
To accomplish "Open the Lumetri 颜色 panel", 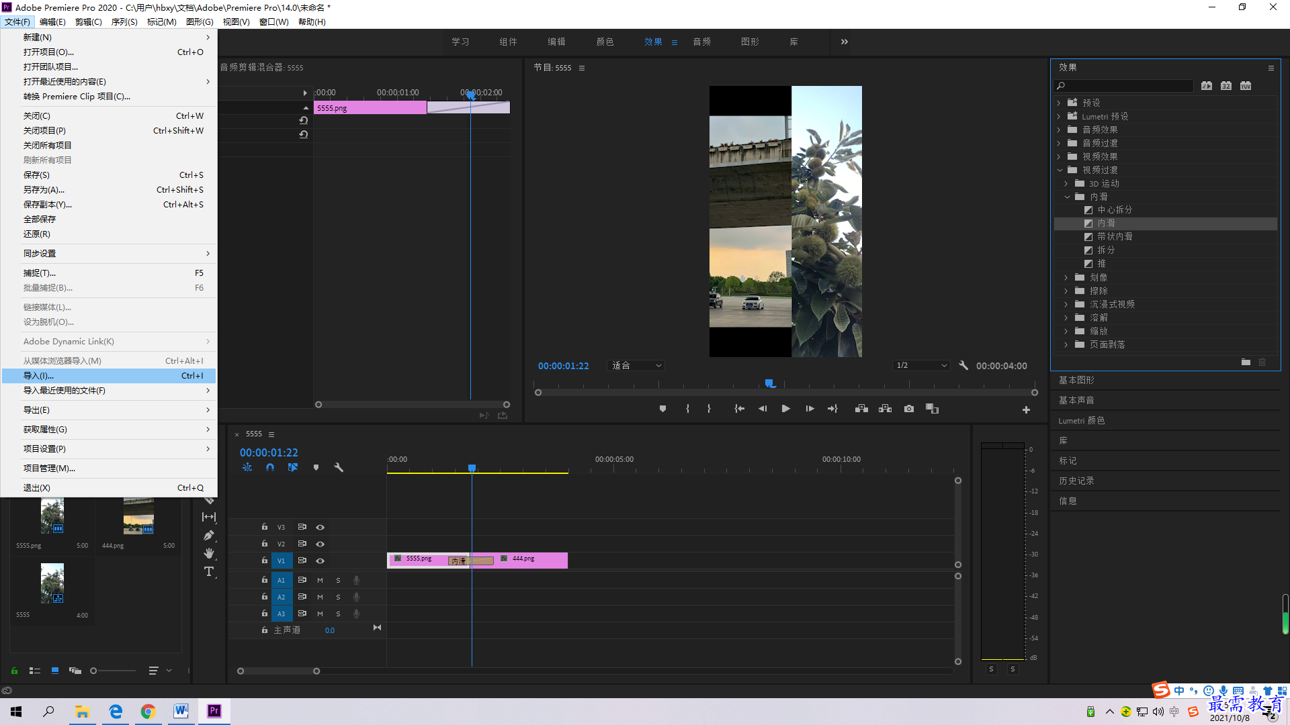I will pos(1081,420).
